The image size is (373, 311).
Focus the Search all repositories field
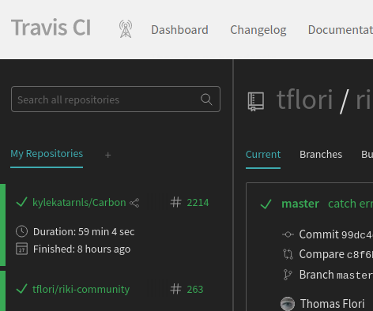tap(115, 99)
